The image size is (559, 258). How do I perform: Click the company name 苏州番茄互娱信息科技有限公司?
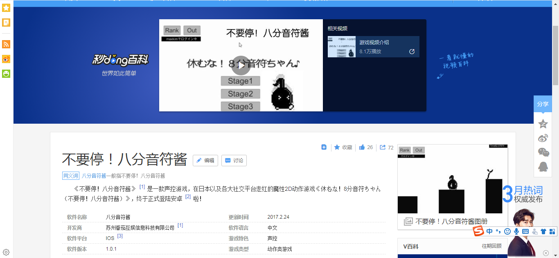pyautogui.click(x=140, y=228)
